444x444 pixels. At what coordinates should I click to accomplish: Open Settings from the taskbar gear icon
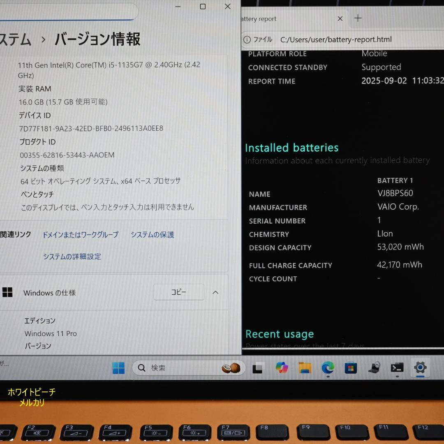pyautogui.click(x=420, y=368)
